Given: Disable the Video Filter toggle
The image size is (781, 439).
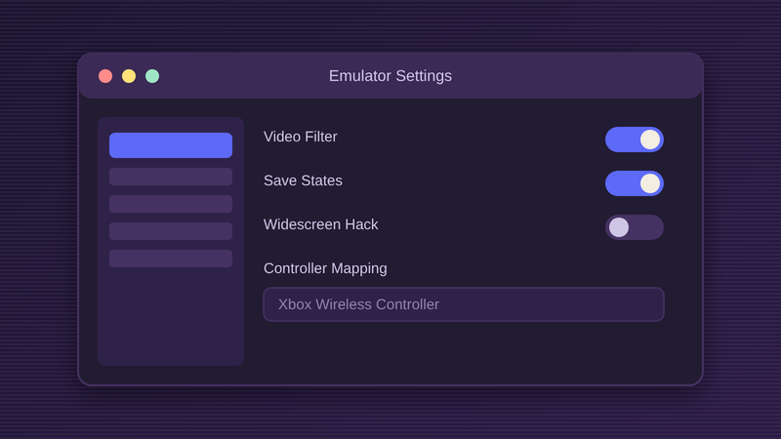Looking at the screenshot, I should pyautogui.click(x=634, y=140).
